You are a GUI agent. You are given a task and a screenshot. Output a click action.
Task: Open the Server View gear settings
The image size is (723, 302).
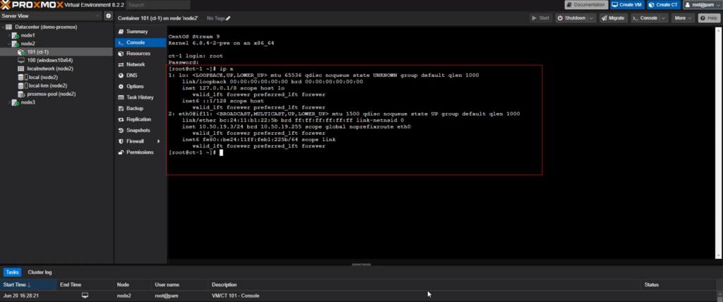click(108, 16)
